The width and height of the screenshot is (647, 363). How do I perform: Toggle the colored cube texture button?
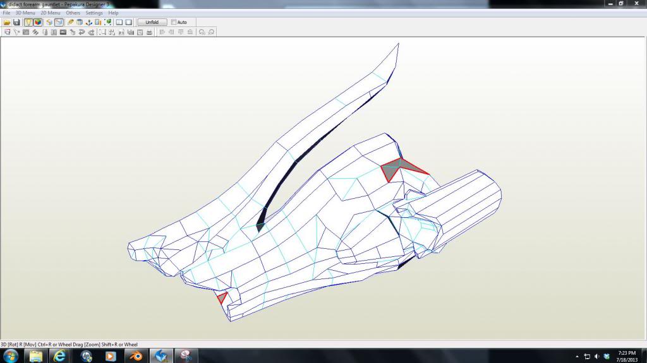[38, 22]
